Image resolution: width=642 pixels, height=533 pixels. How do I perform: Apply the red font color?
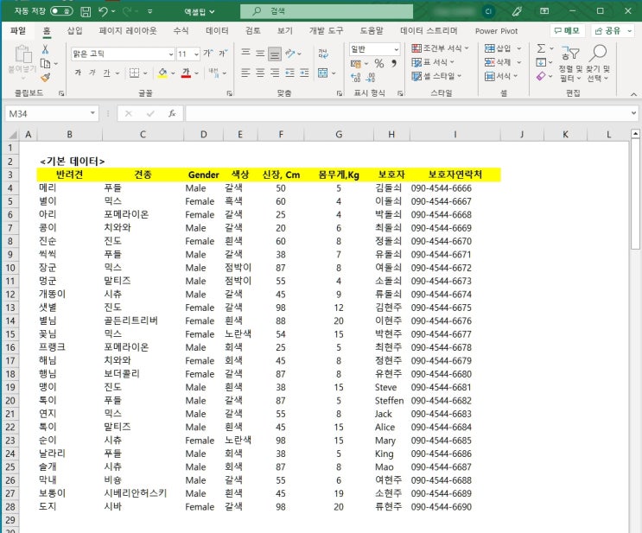pos(186,73)
